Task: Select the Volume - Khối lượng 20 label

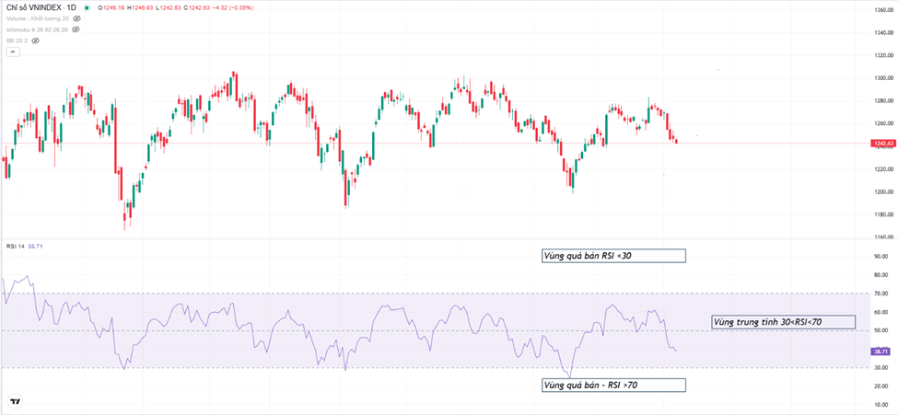Action: tap(37, 18)
